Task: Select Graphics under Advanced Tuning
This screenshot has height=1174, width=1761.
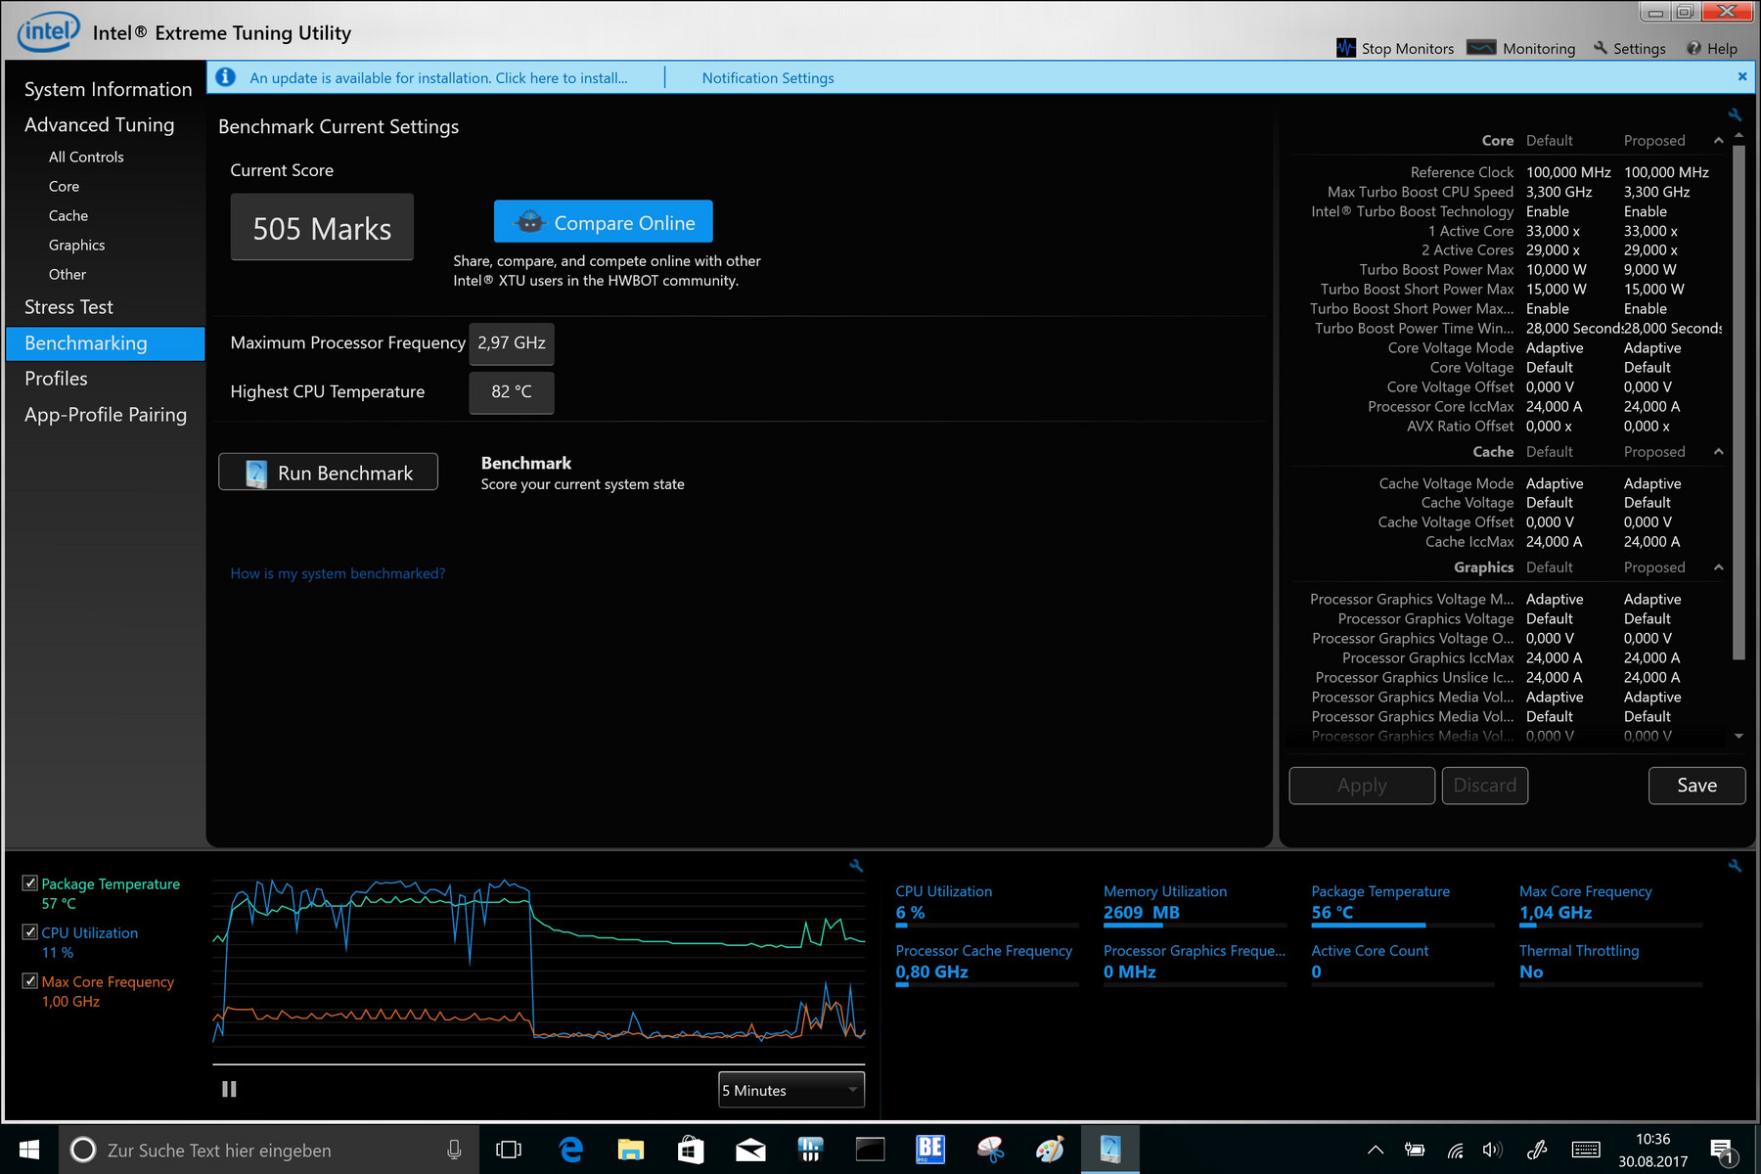Action: point(76,245)
